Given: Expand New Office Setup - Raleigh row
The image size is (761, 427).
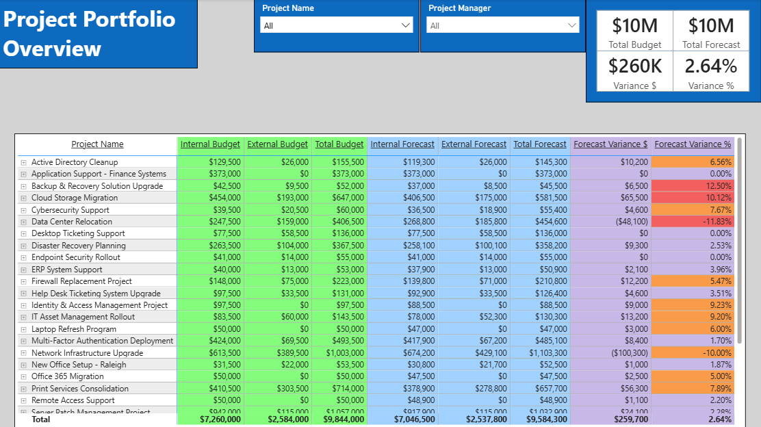Looking at the screenshot, I should [x=23, y=365].
